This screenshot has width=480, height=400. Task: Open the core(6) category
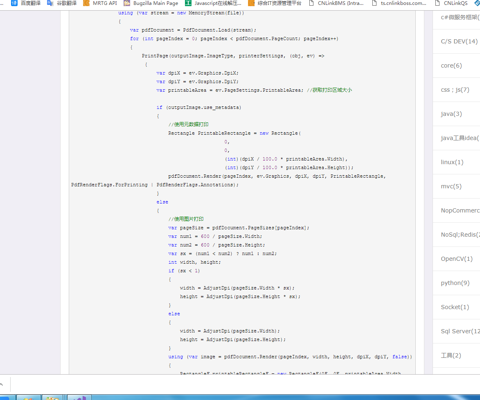[x=451, y=66]
